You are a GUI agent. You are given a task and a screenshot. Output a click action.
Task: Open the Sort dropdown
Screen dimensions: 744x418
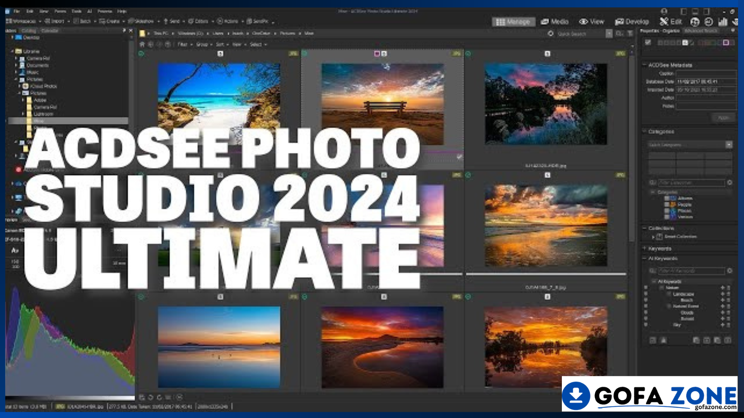pos(222,45)
